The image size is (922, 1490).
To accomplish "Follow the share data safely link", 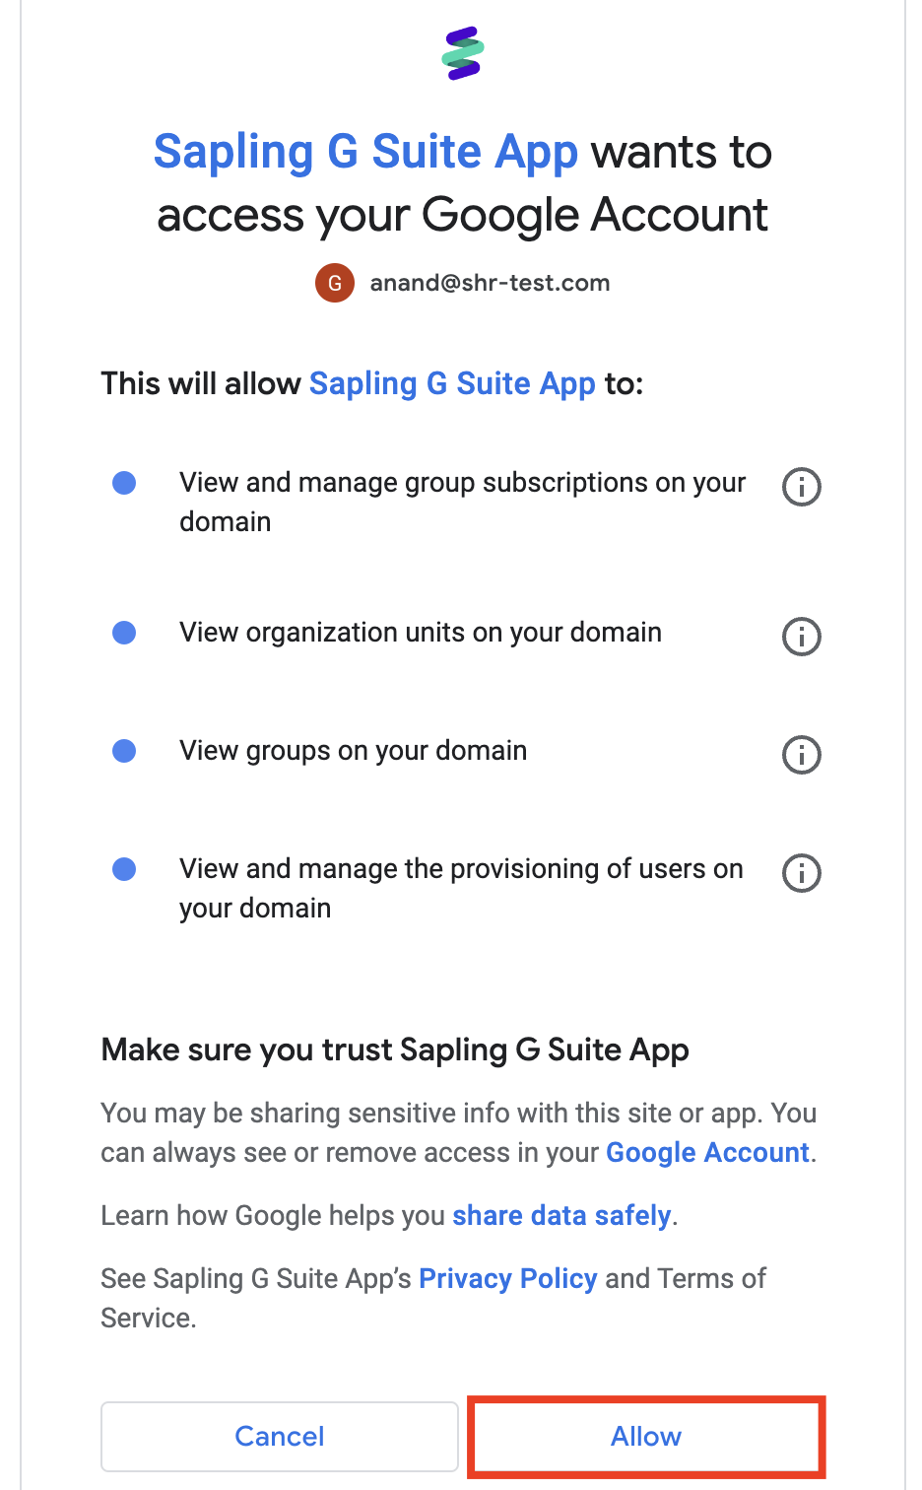I will (561, 1215).
